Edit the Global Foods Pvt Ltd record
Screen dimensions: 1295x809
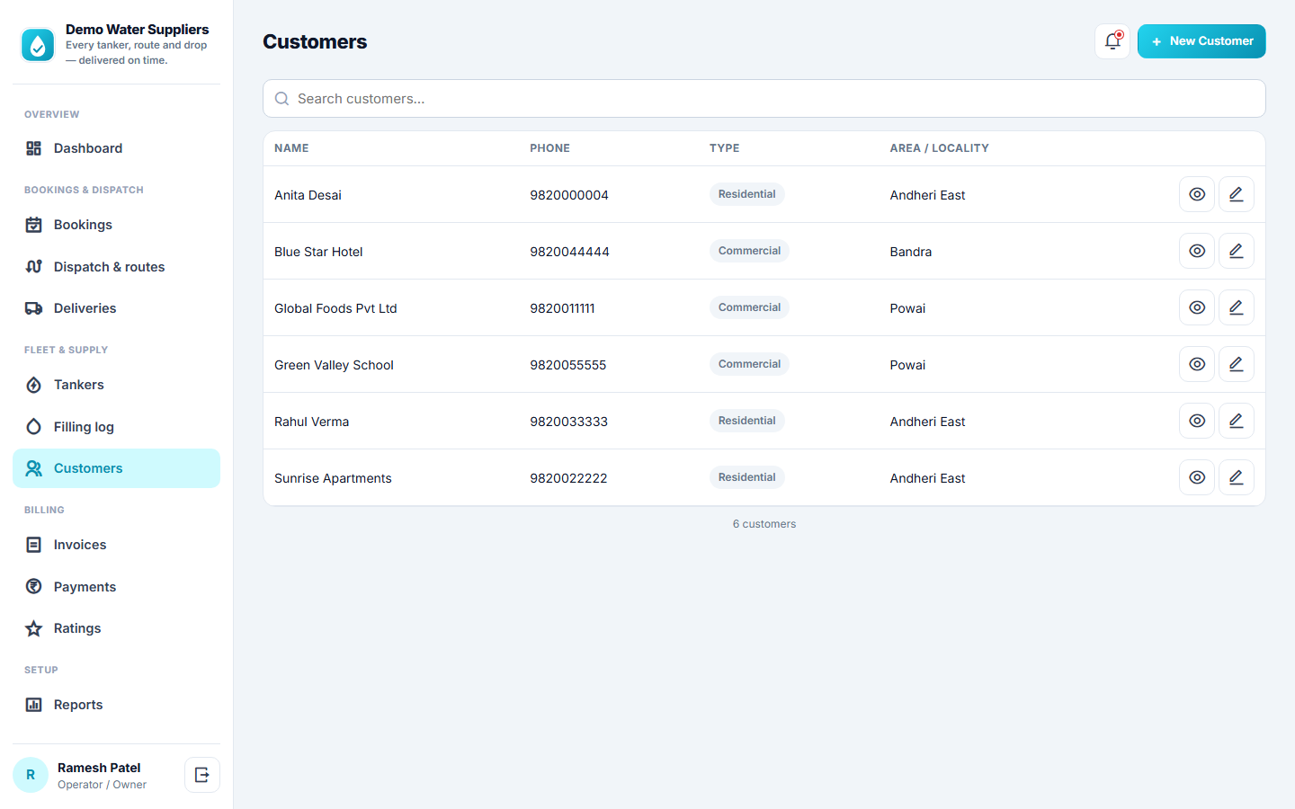[x=1237, y=307]
